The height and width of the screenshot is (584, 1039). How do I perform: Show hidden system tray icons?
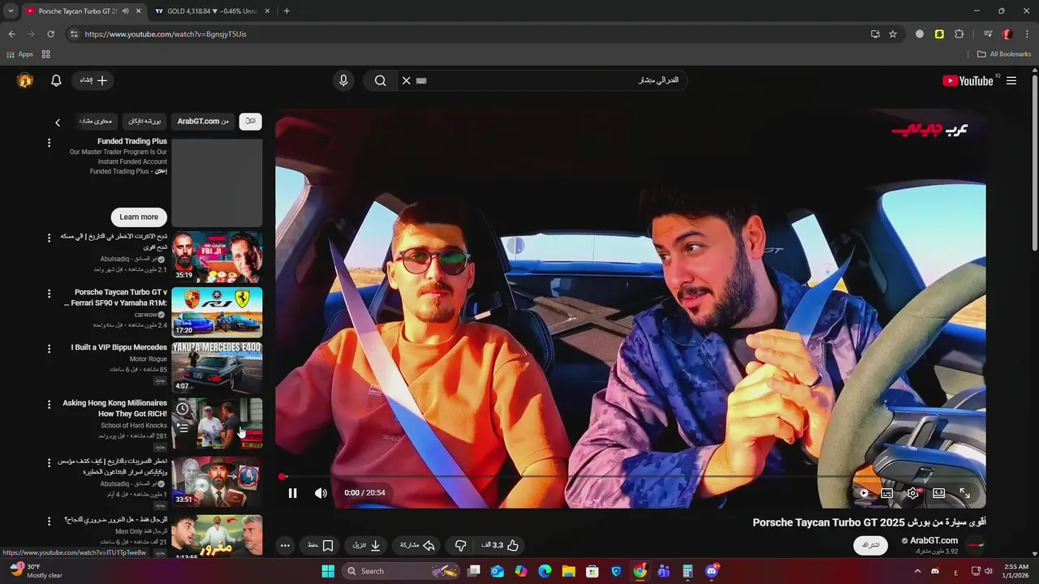[918, 571]
